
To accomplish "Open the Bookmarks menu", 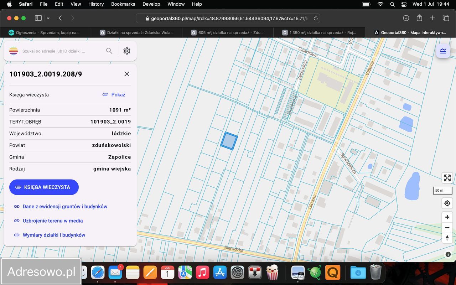I will (123, 4).
